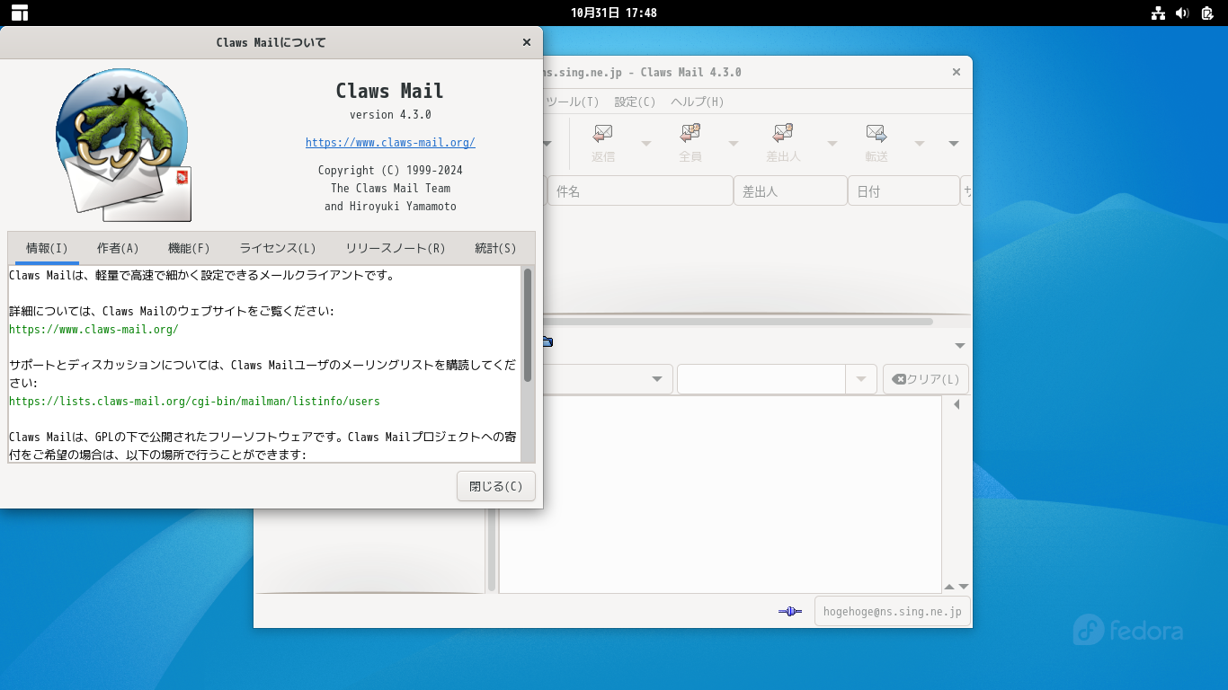The image size is (1228, 690).
Task: Switch to the 機能(F) tab
Action: 189,248
